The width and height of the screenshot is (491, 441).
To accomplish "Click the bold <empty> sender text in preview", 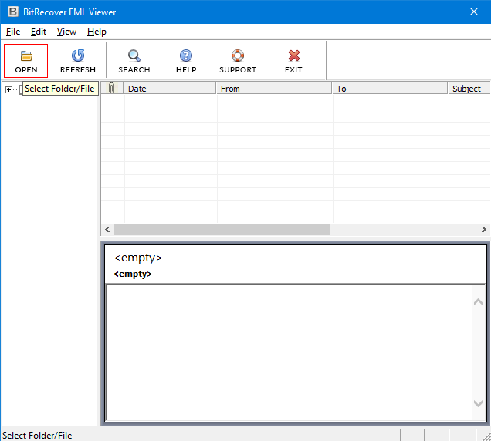I will point(133,274).
